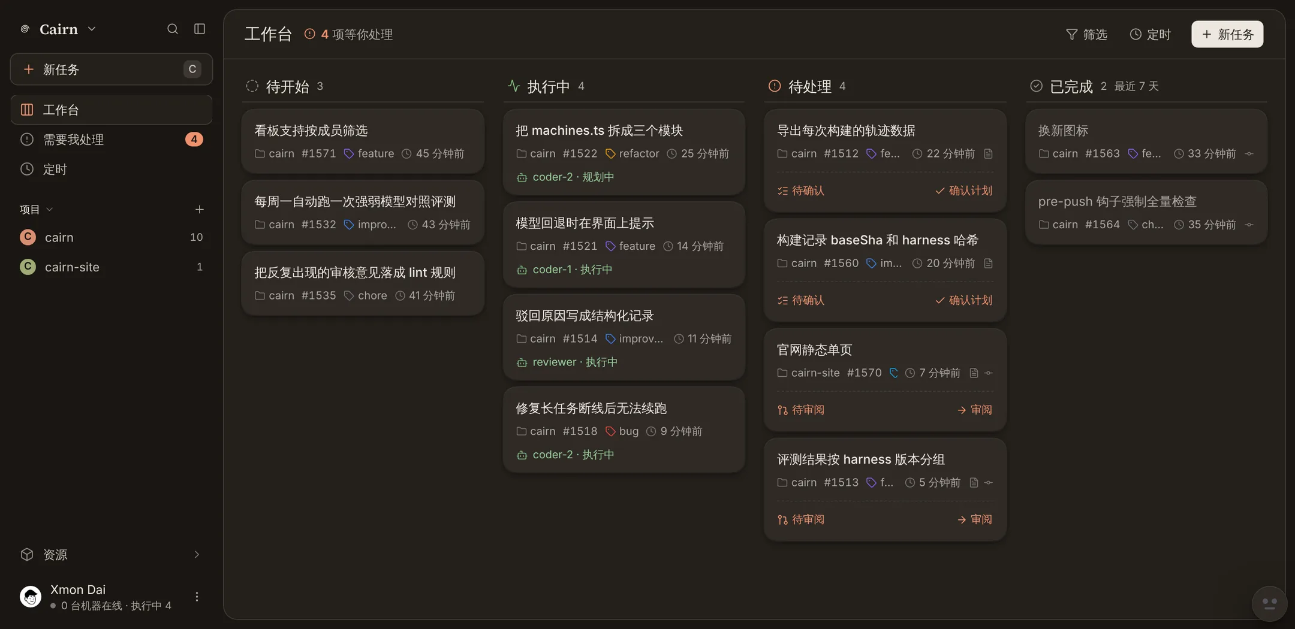Open card 把 machines.ts 拆成三个模块
Image resolution: width=1295 pixels, height=629 pixels.
tap(624, 152)
